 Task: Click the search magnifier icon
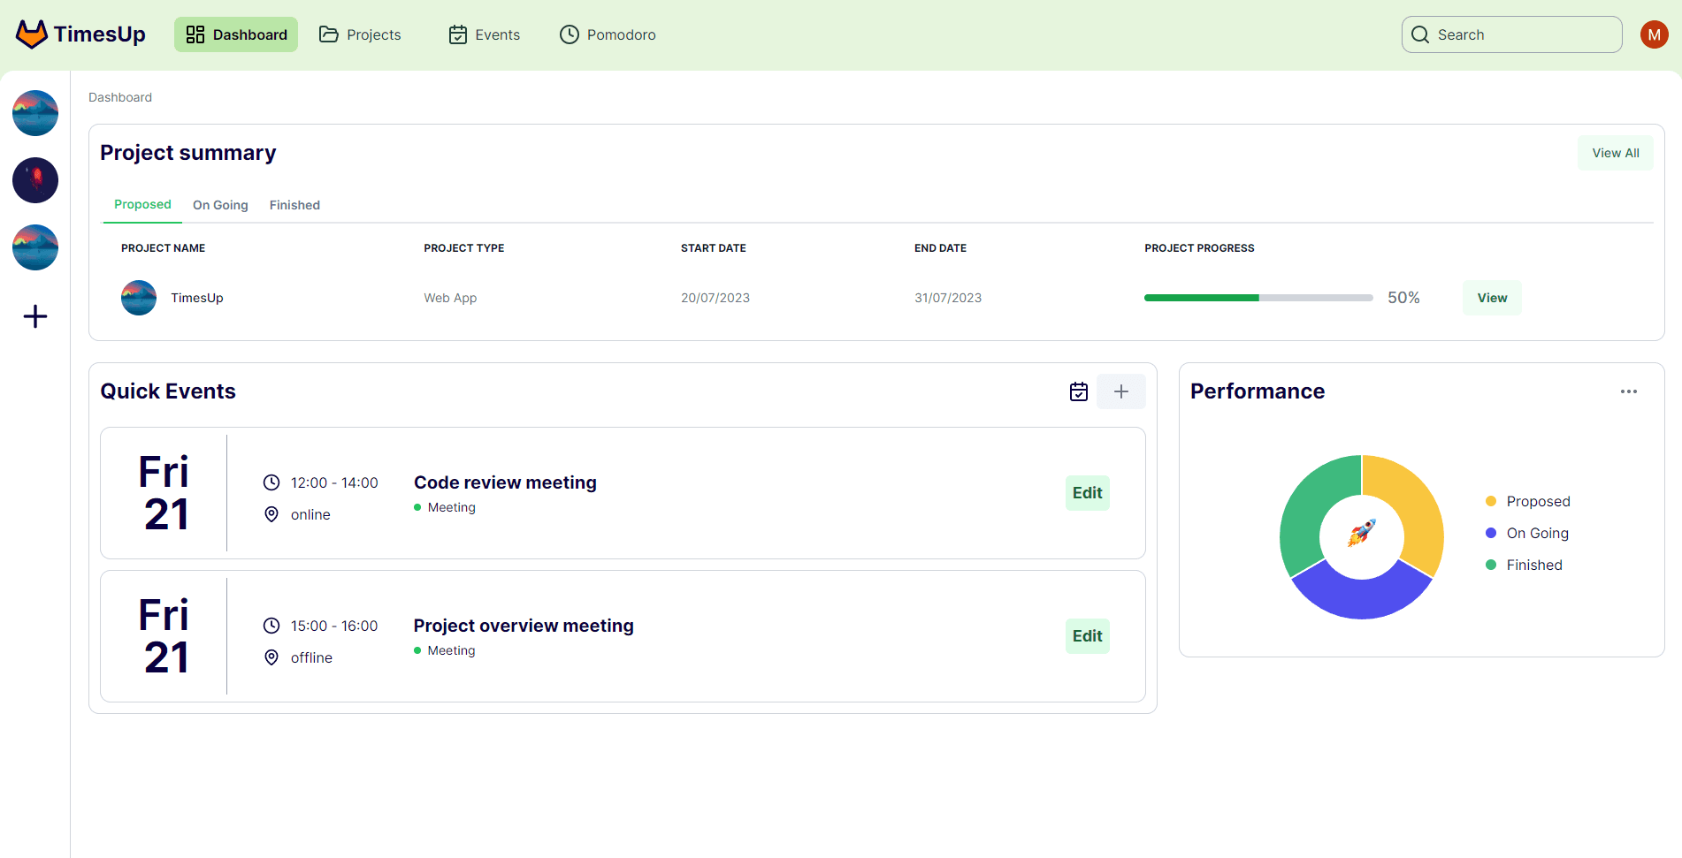1420,34
